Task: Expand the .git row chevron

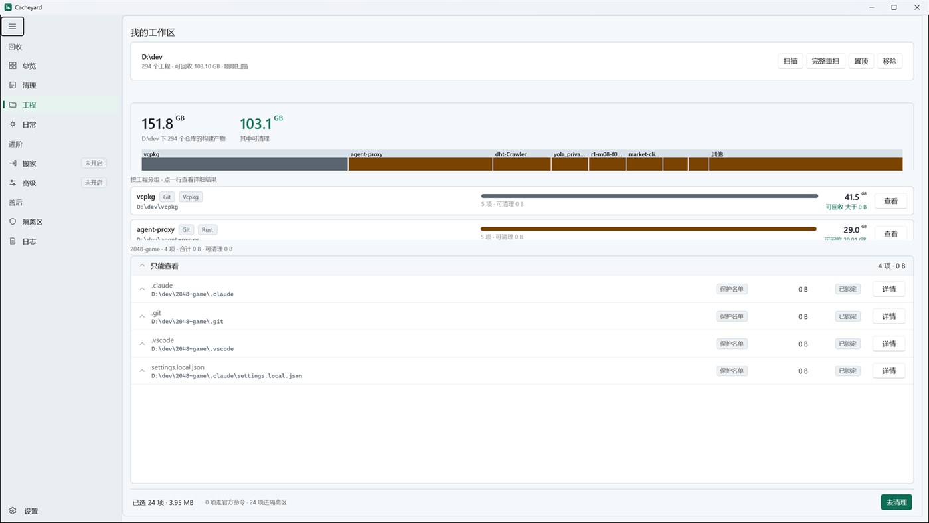Action: click(142, 316)
